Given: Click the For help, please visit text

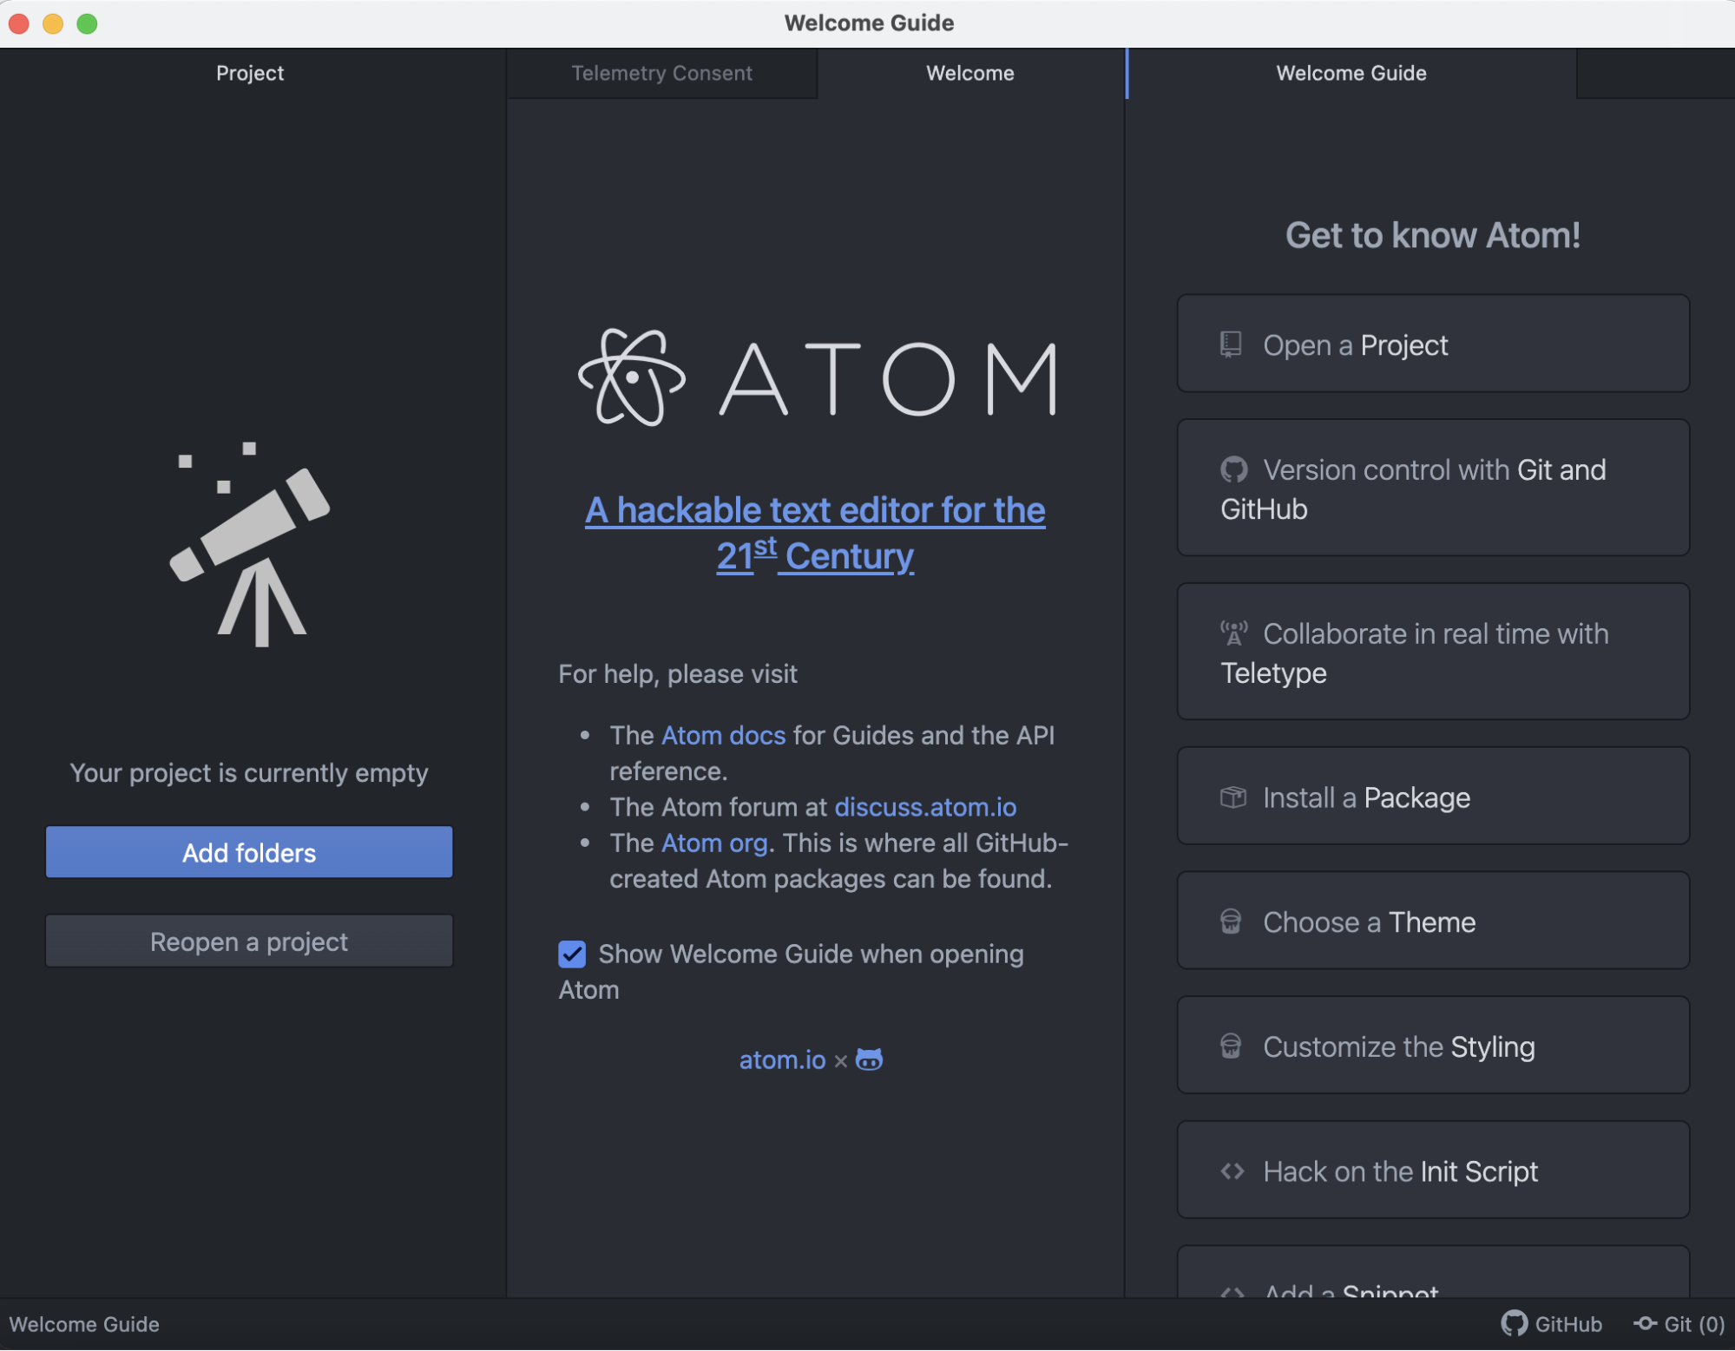Looking at the screenshot, I should [x=678, y=673].
